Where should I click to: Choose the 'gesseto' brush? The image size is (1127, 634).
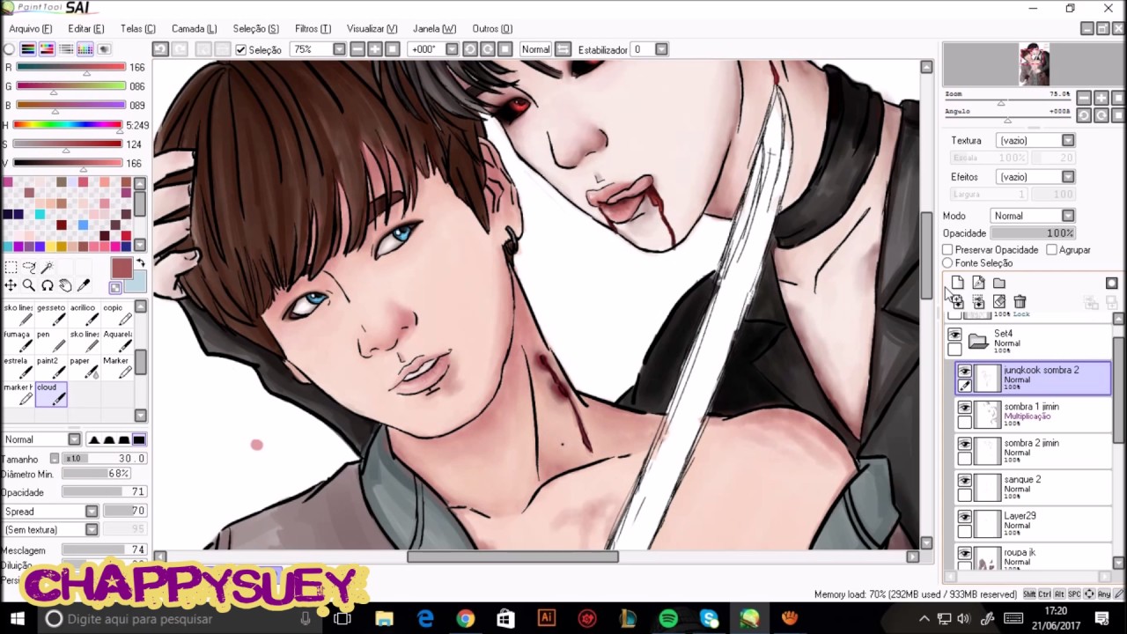[51, 314]
